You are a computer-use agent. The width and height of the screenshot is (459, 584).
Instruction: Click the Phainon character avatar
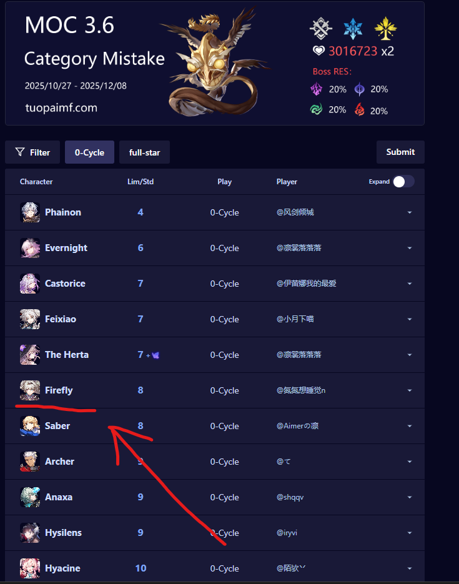30,212
